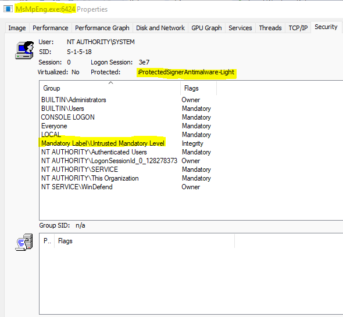Go to Disk and Network tab
The height and width of the screenshot is (317, 343).
click(x=160, y=28)
